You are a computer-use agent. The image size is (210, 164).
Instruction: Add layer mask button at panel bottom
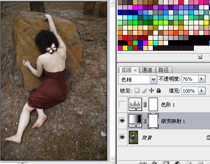pyautogui.click(x=166, y=163)
